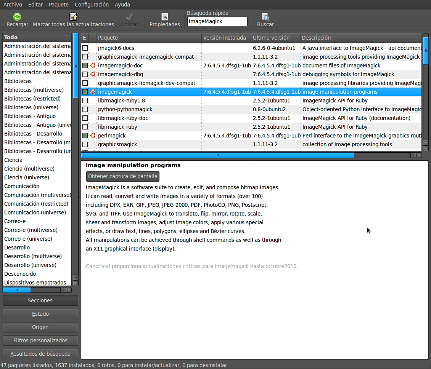Select Bibliotecas (multiverse) category
431x369 pixels.
point(37,90)
